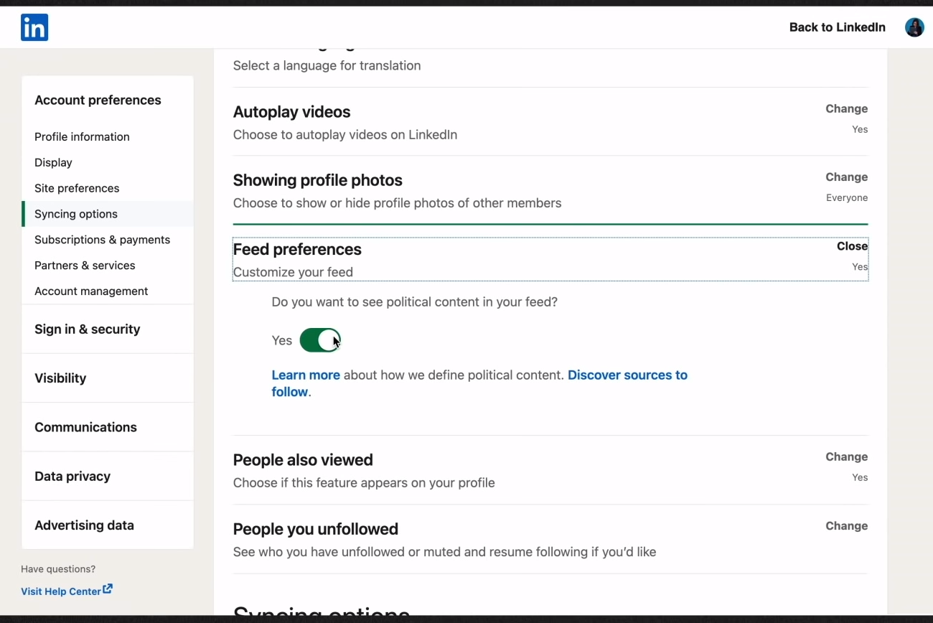The width and height of the screenshot is (933, 623).
Task: Go to Display preferences
Action: (53, 163)
